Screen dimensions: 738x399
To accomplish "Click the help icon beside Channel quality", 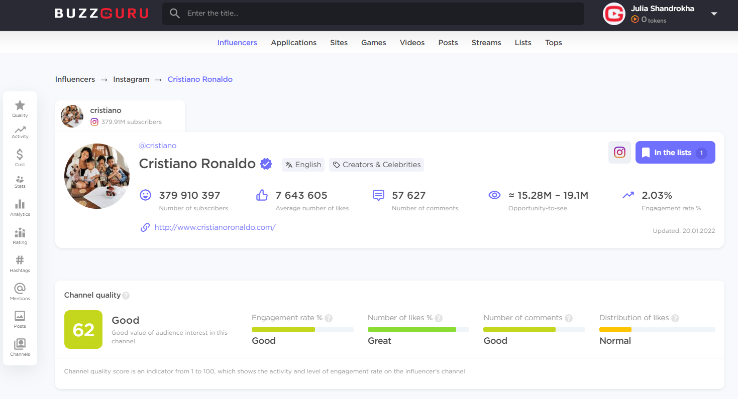I will coord(126,296).
